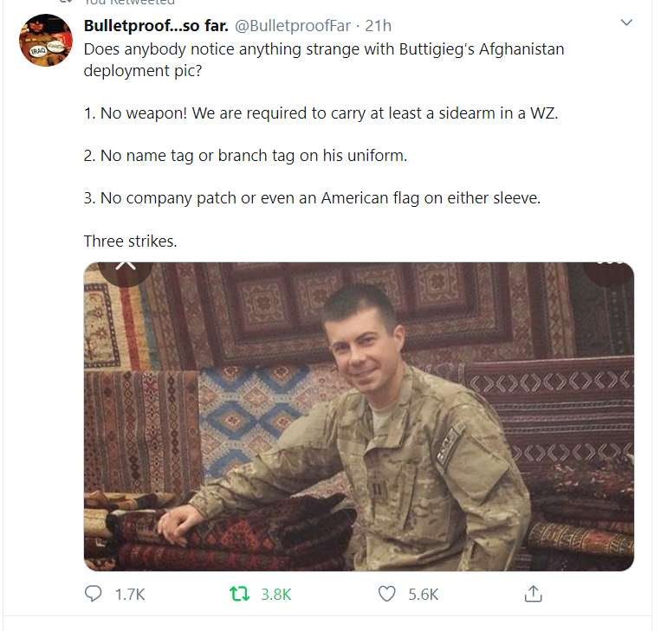This screenshot has height=631, width=667.
Task: Expand the tweet options chevron
Action: pyautogui.click(x=626, y=23)
